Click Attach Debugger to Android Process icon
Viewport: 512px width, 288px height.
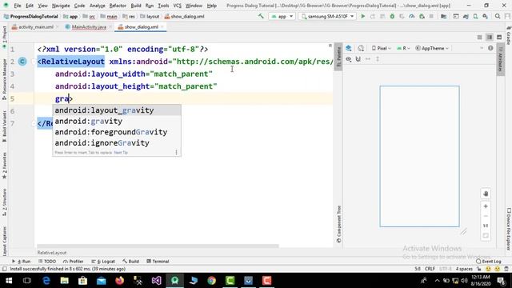(x=422, y=16)
